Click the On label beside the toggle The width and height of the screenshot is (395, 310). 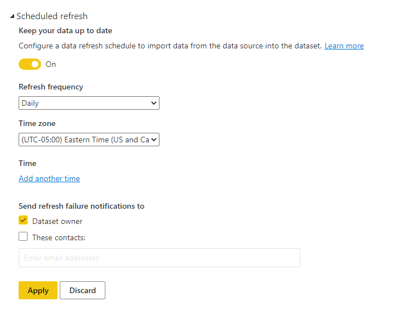point(51,64)
